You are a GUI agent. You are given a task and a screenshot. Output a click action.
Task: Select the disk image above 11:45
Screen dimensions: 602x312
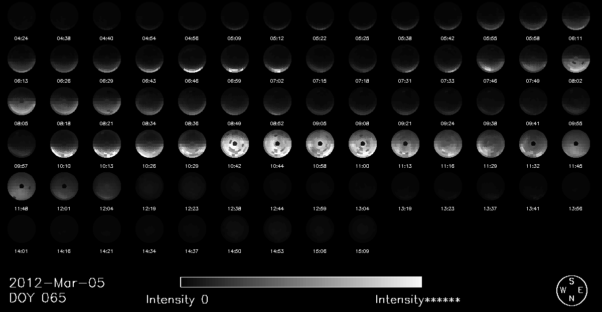coord(576,144)
